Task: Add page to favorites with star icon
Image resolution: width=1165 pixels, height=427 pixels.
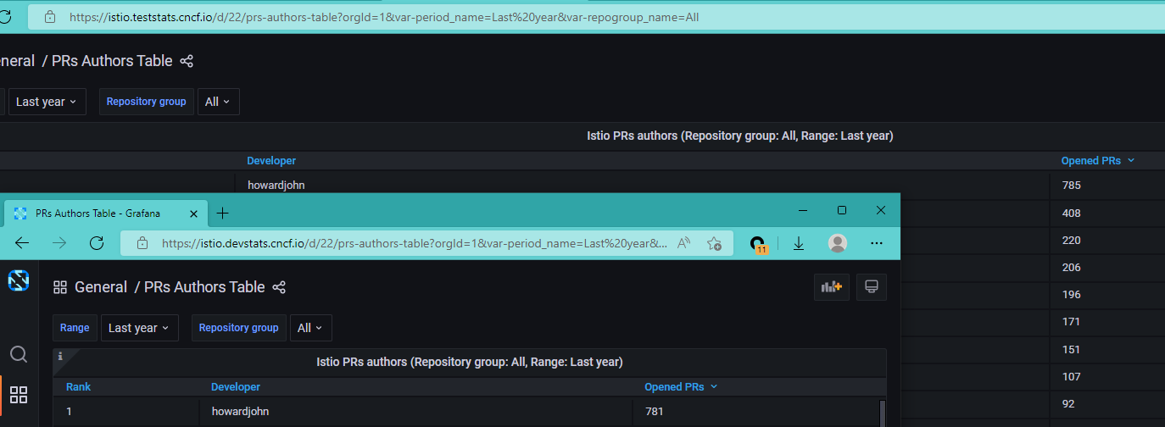Action: point(714,243)
